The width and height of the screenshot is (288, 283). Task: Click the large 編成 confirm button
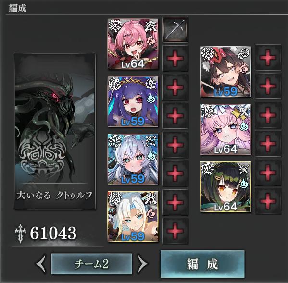(x=202, y=264)
